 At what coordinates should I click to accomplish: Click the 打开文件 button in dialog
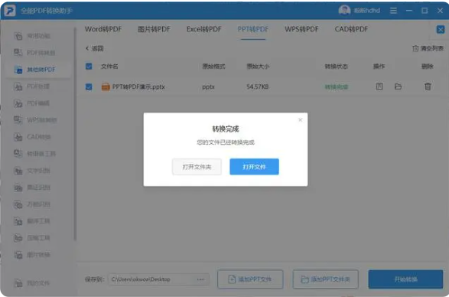click(x=254, y=167)
